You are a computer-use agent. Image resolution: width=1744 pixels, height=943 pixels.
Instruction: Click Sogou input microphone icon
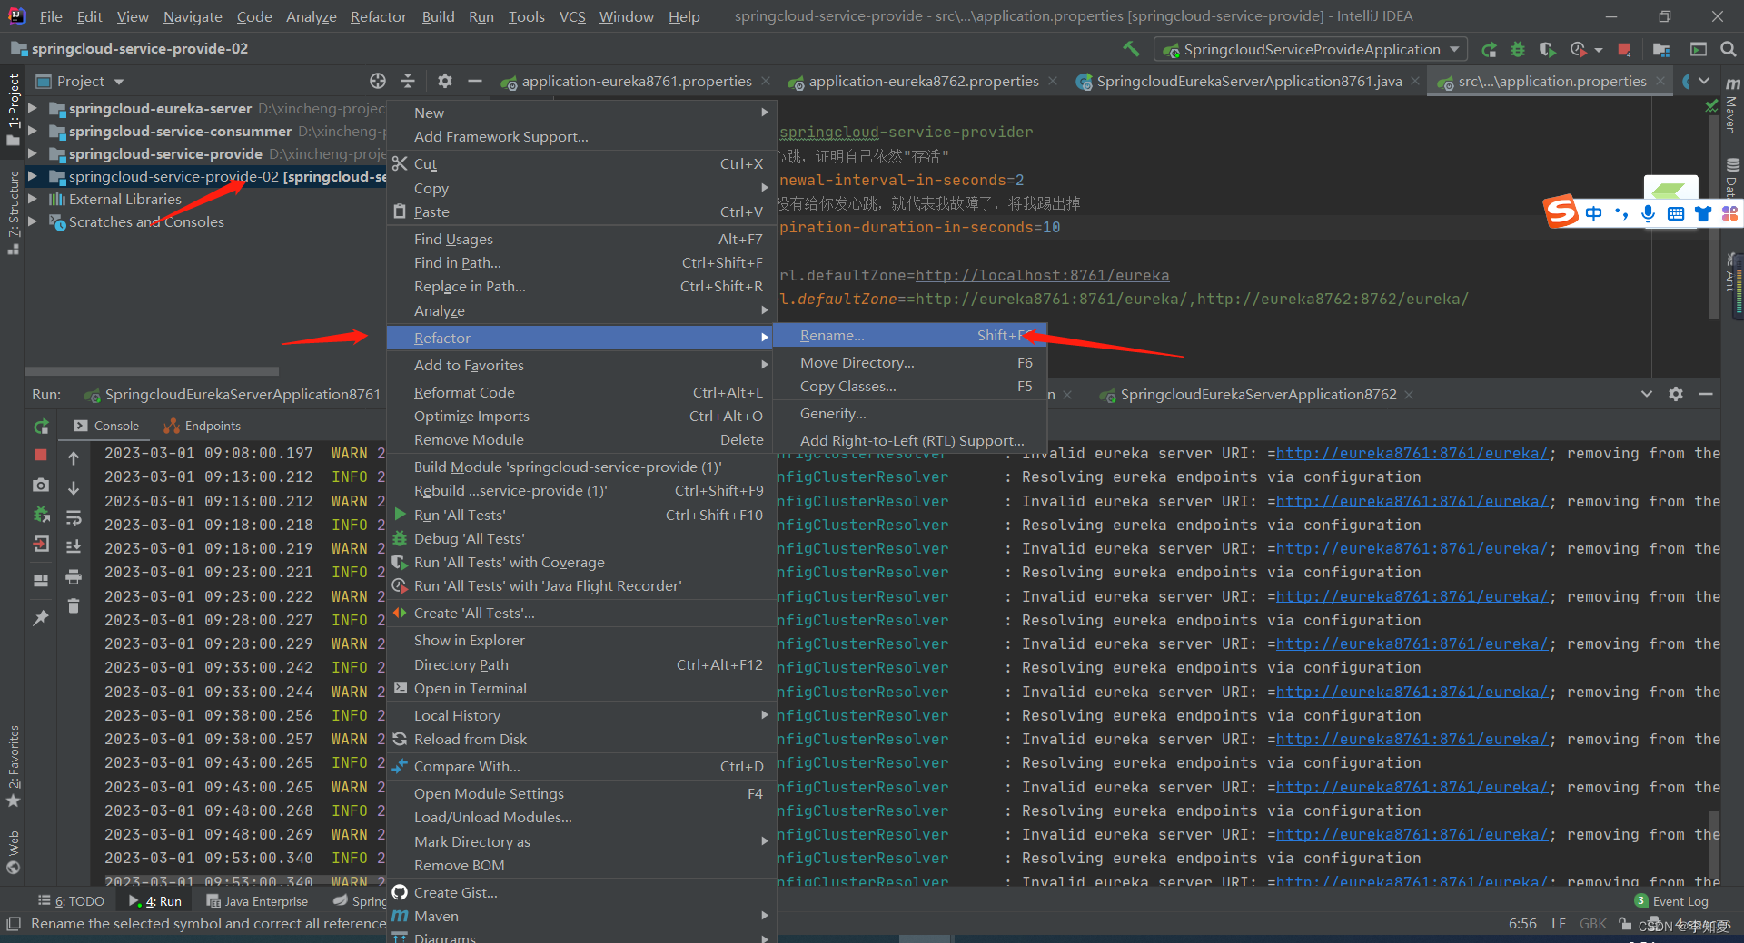[1648, 213]
